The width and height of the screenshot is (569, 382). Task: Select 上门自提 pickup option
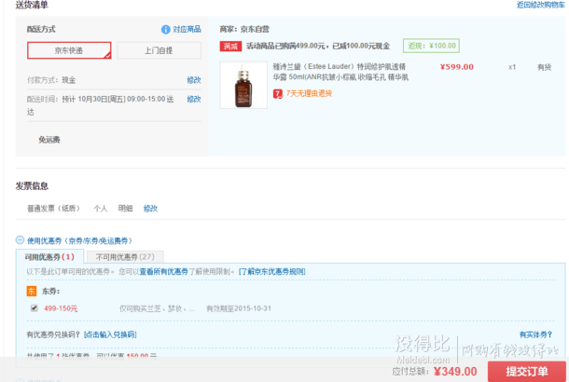pos(159,50)
